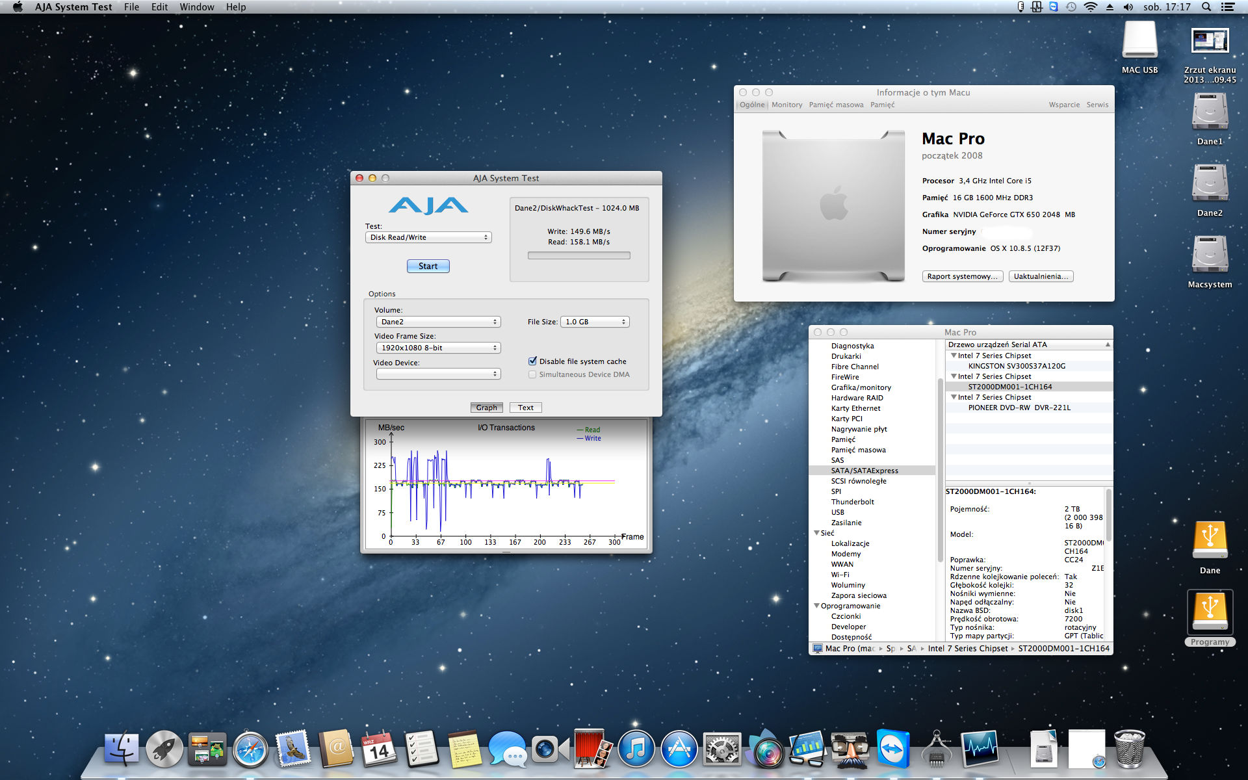
Task: Collapse the Oprogramowanie section in sidebar
Action: pyautogui.click(x=816, y=606)
